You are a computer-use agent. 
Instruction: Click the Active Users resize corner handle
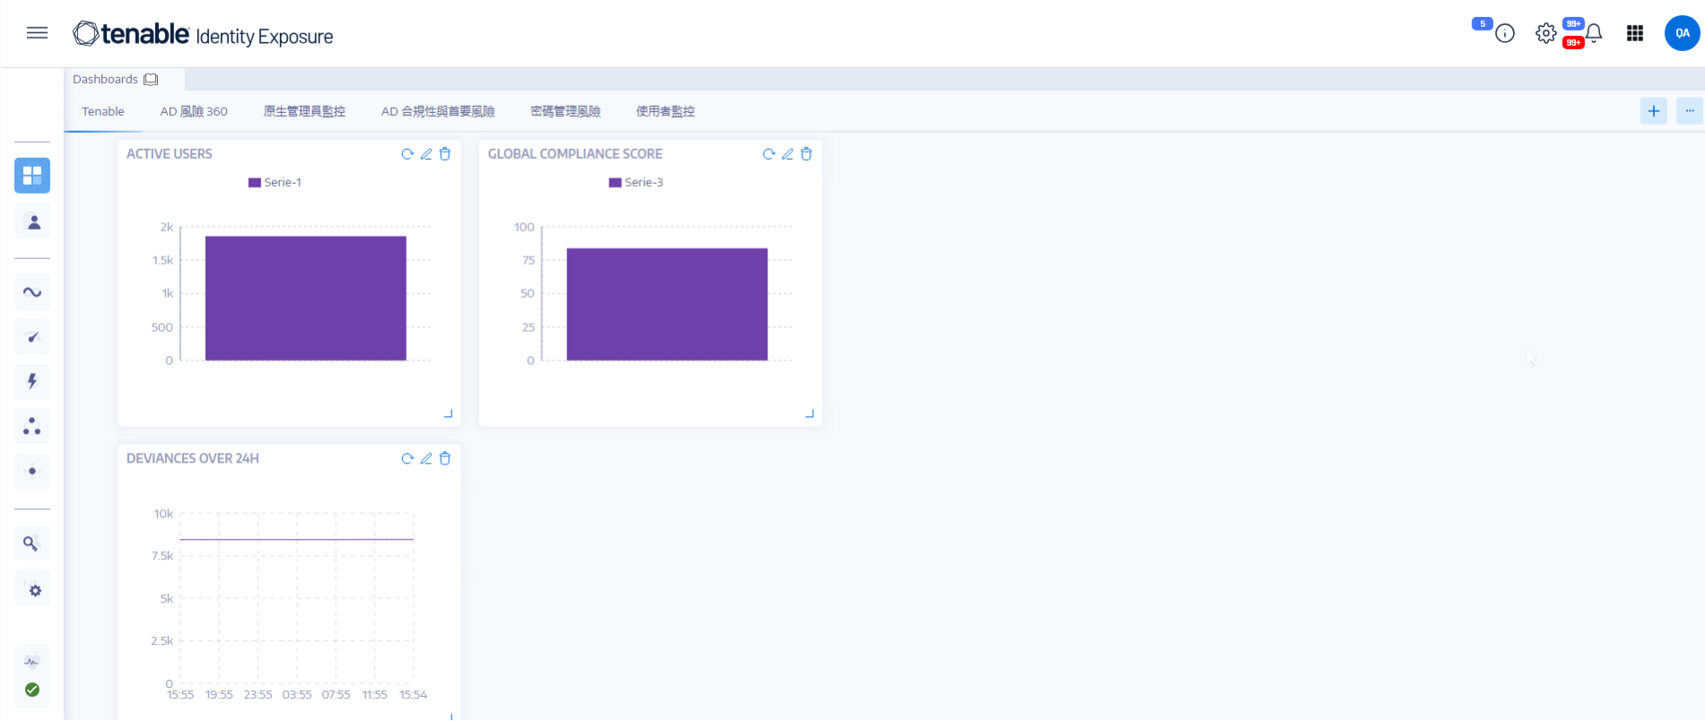pyautogui.click(x=449, y=413)
